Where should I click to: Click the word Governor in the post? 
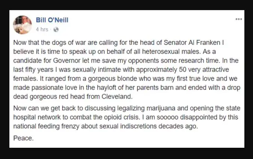67,61
